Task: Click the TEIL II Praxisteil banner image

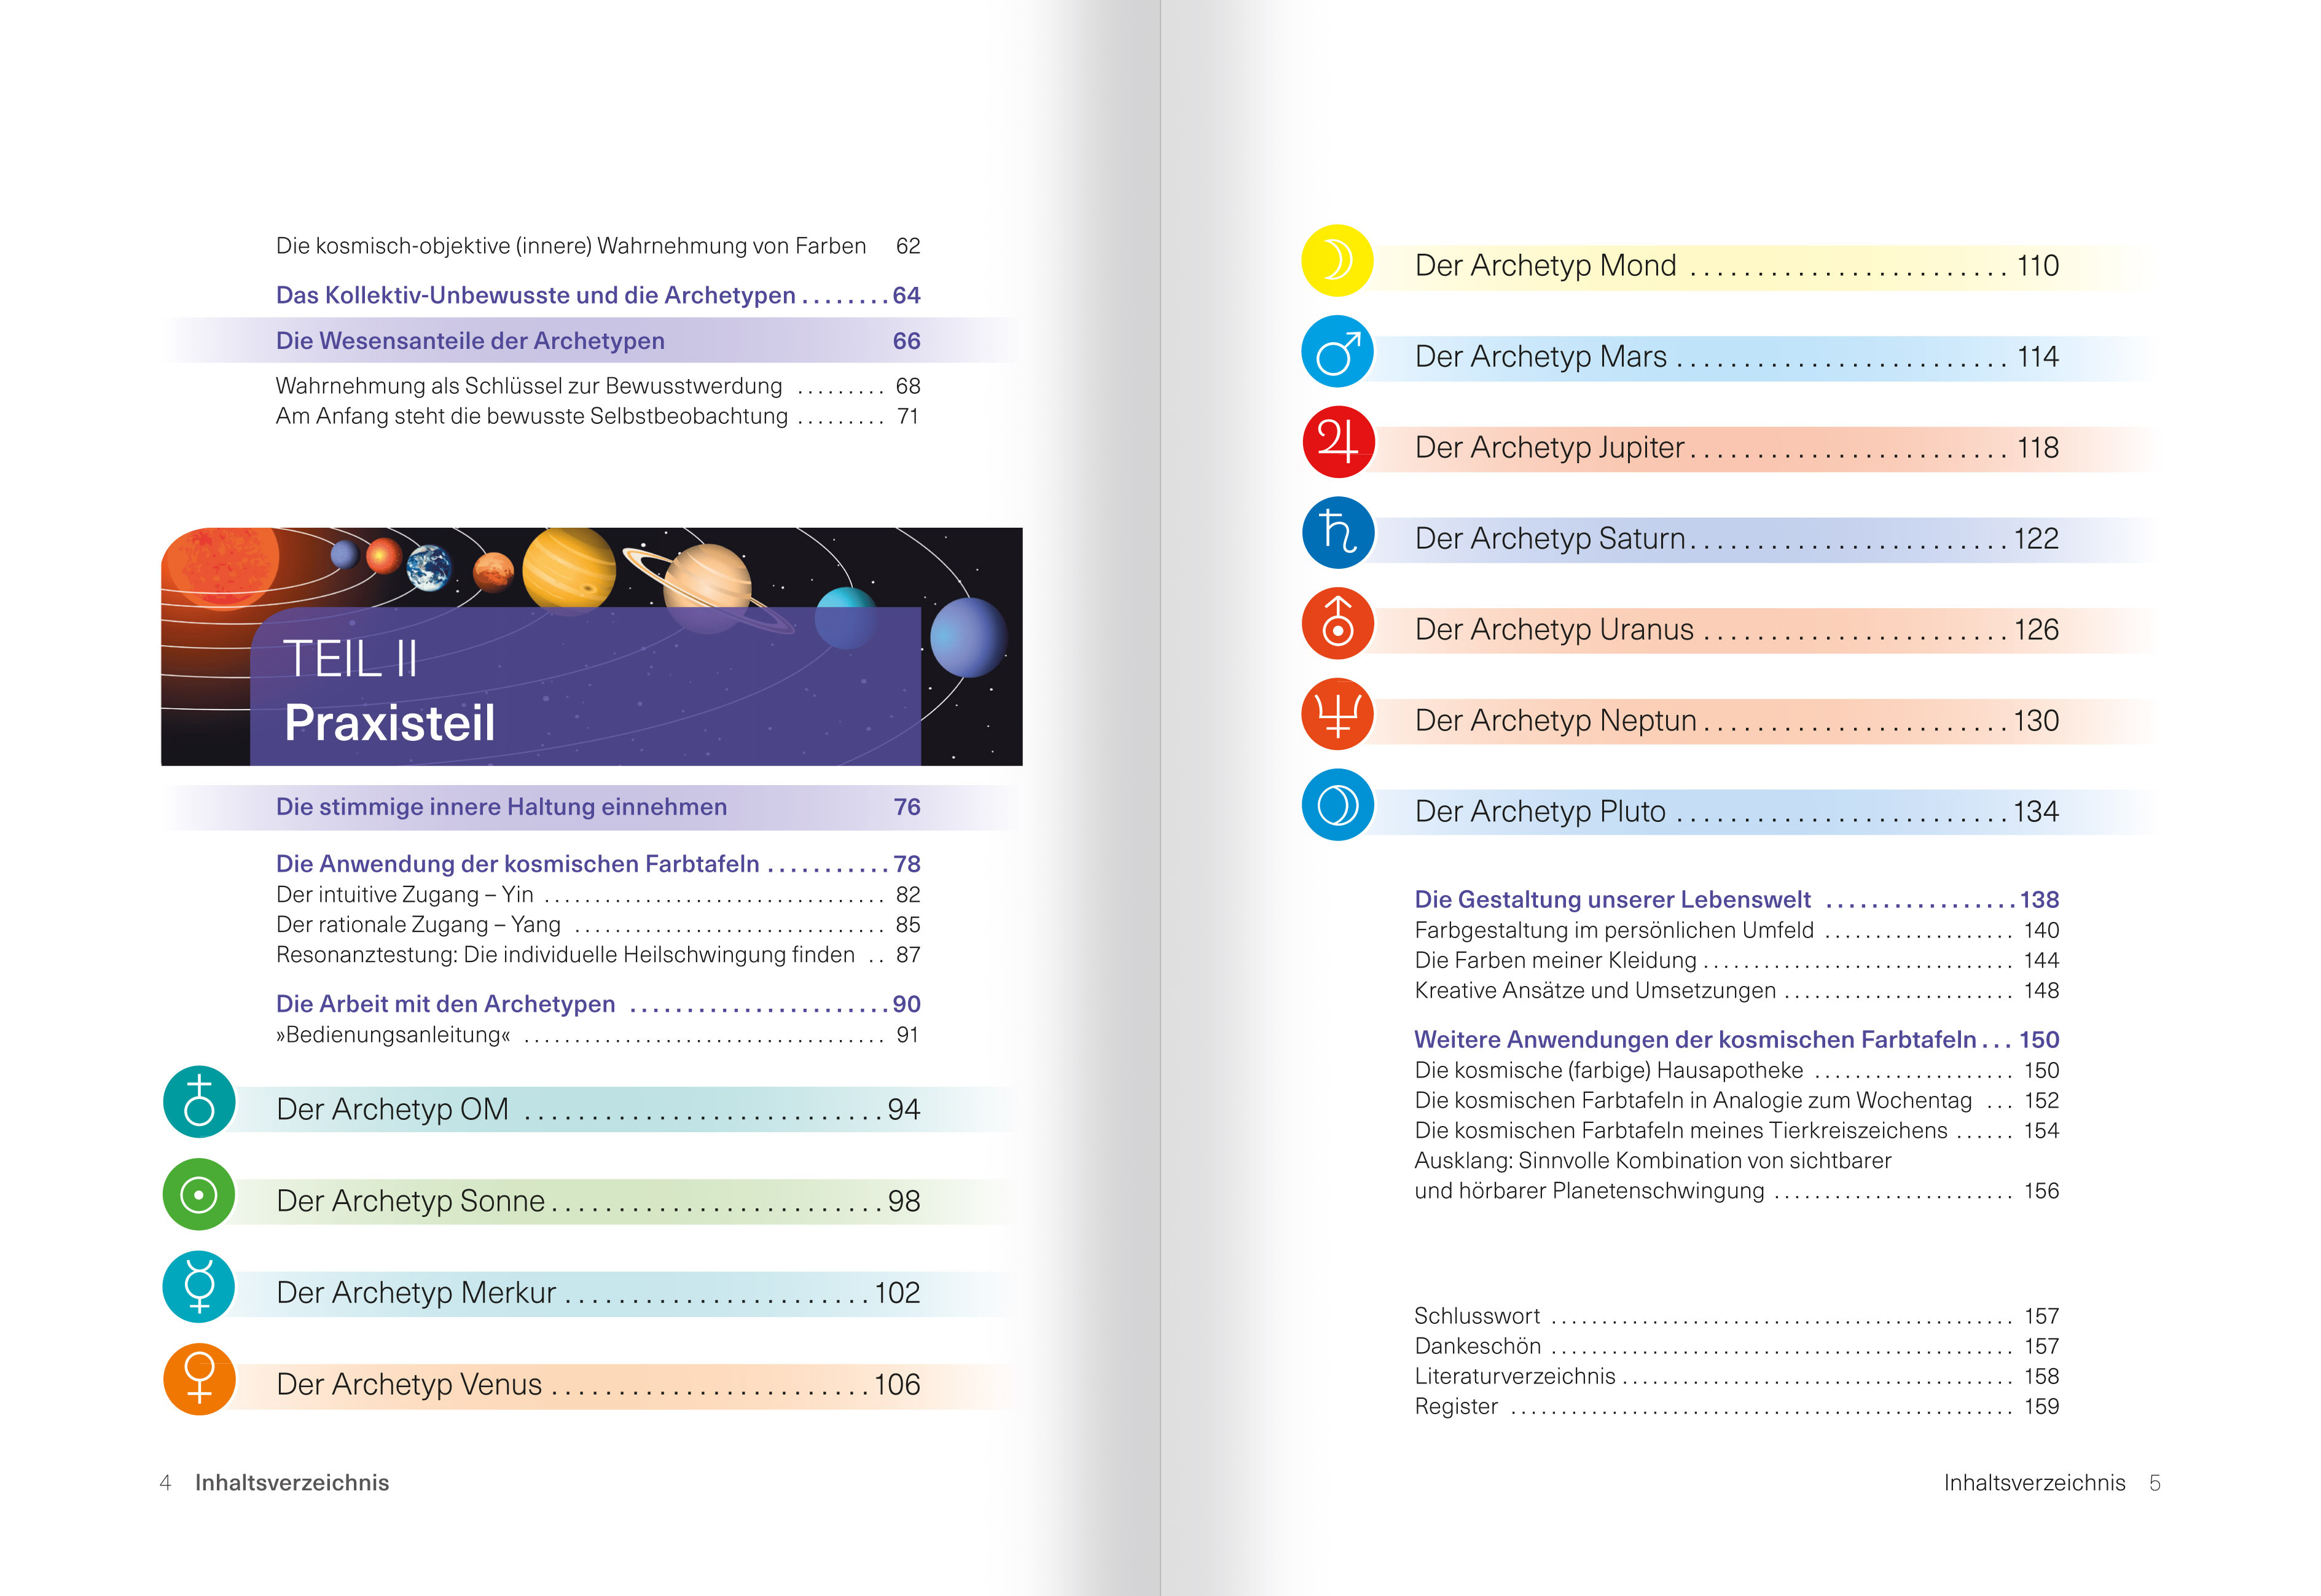Action: [591, 647]
